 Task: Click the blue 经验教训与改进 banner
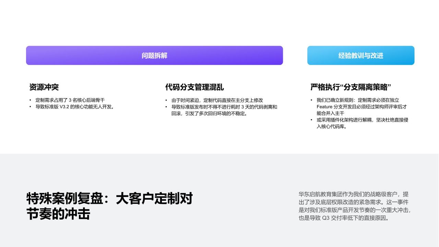tap(361, 56)
